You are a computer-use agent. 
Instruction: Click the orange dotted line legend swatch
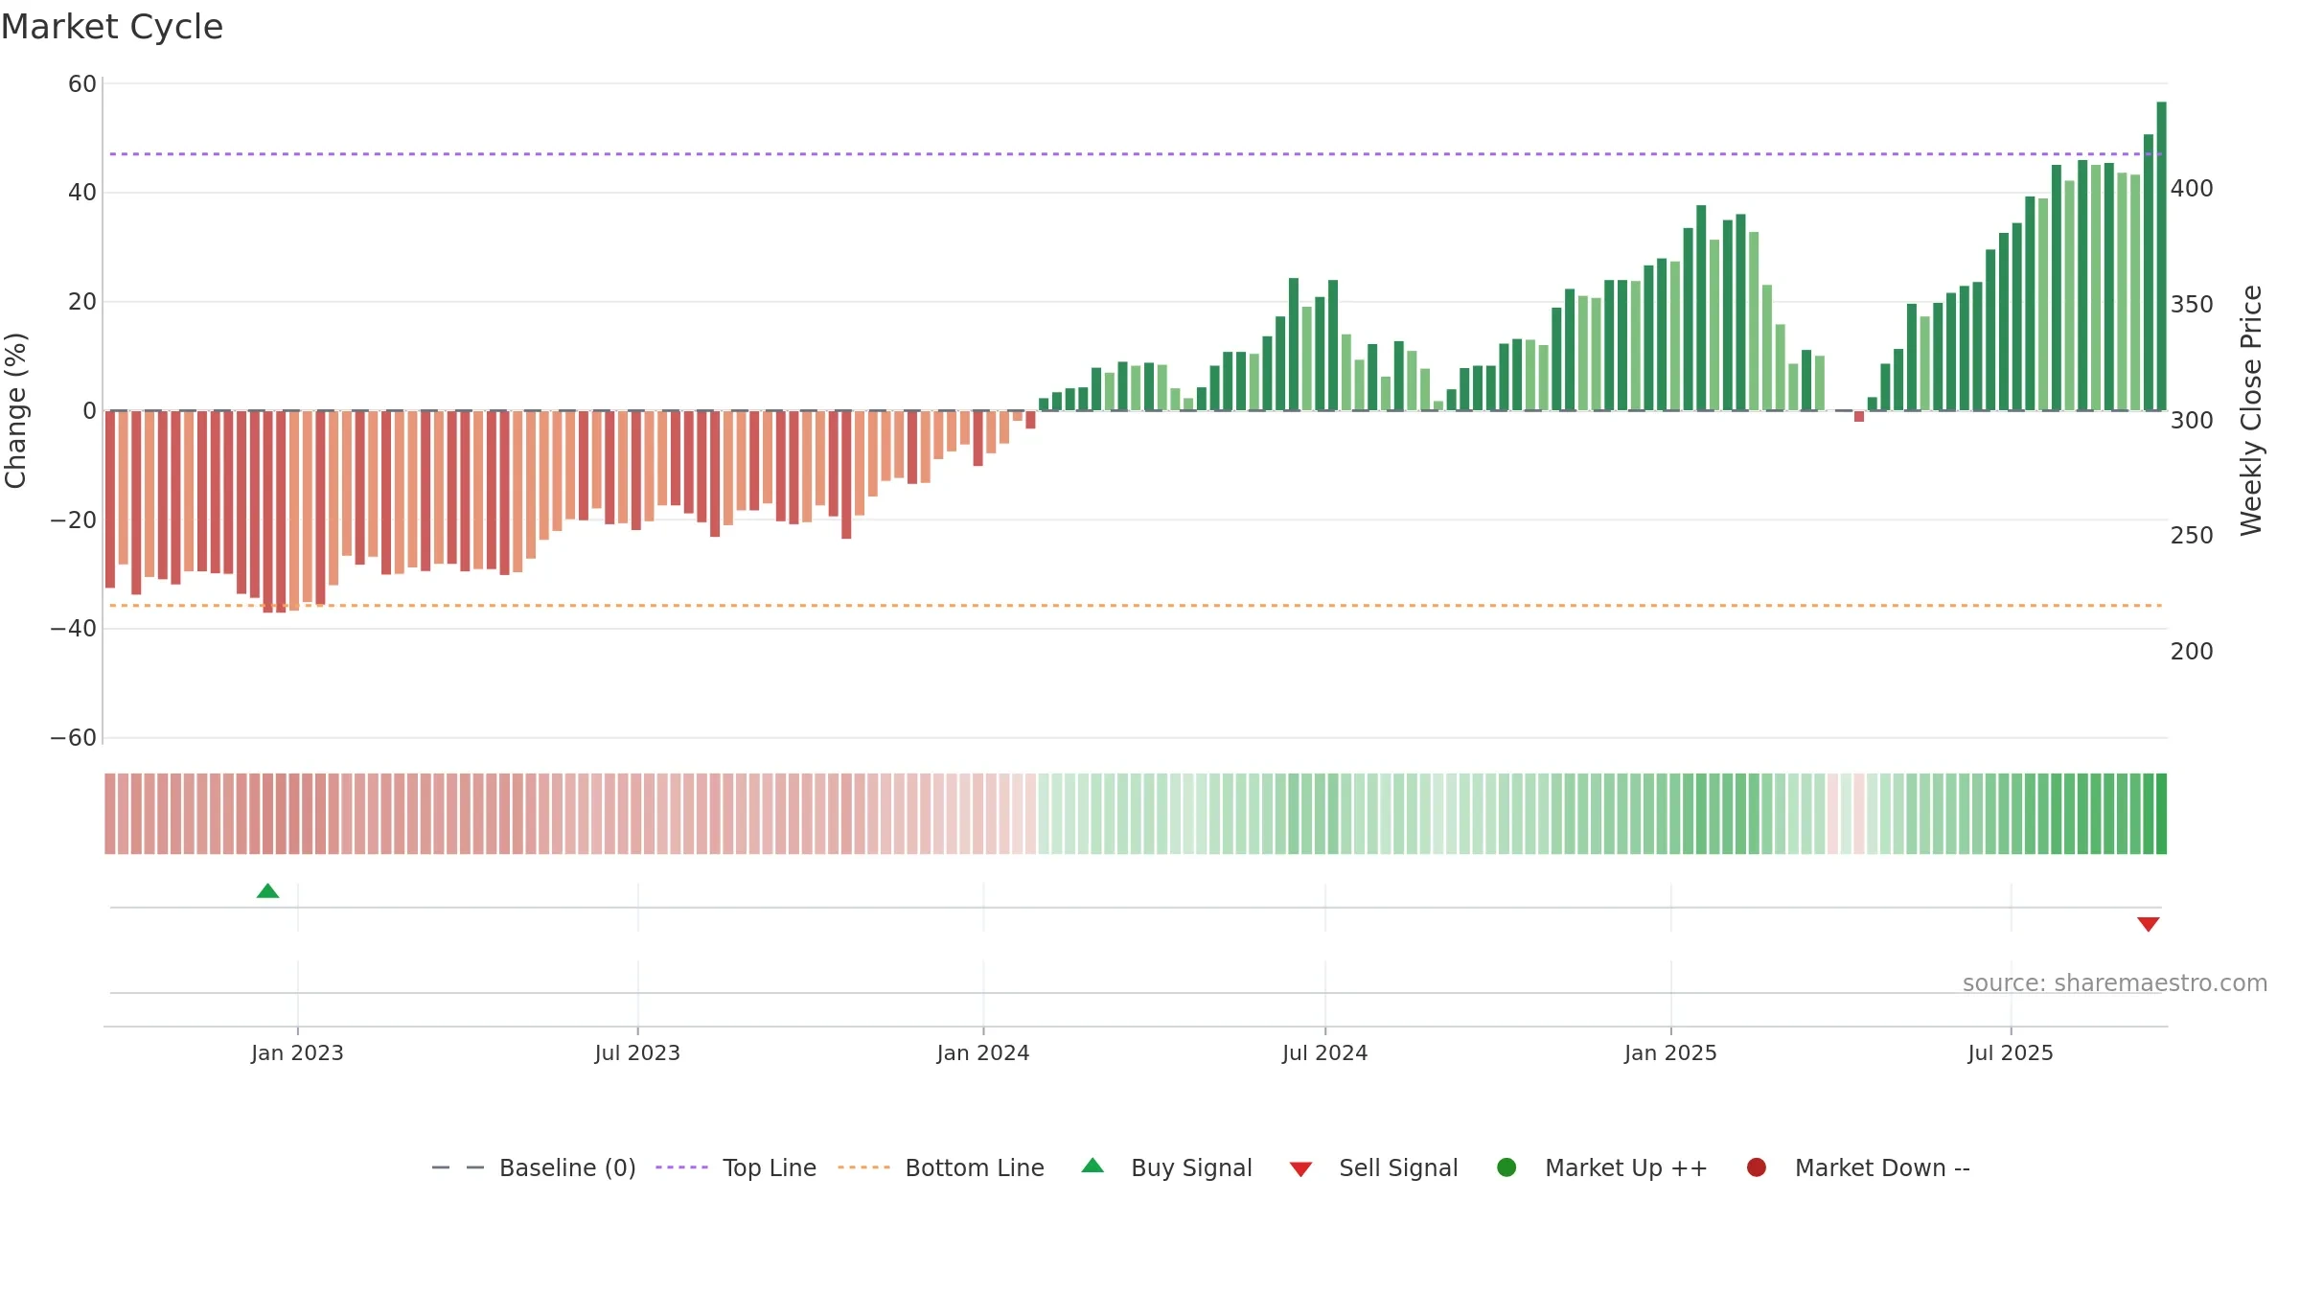(863, 1167)
